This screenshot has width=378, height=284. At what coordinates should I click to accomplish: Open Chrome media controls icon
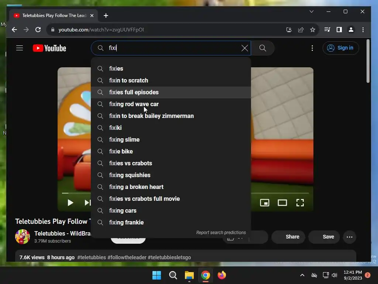point(327,30)
